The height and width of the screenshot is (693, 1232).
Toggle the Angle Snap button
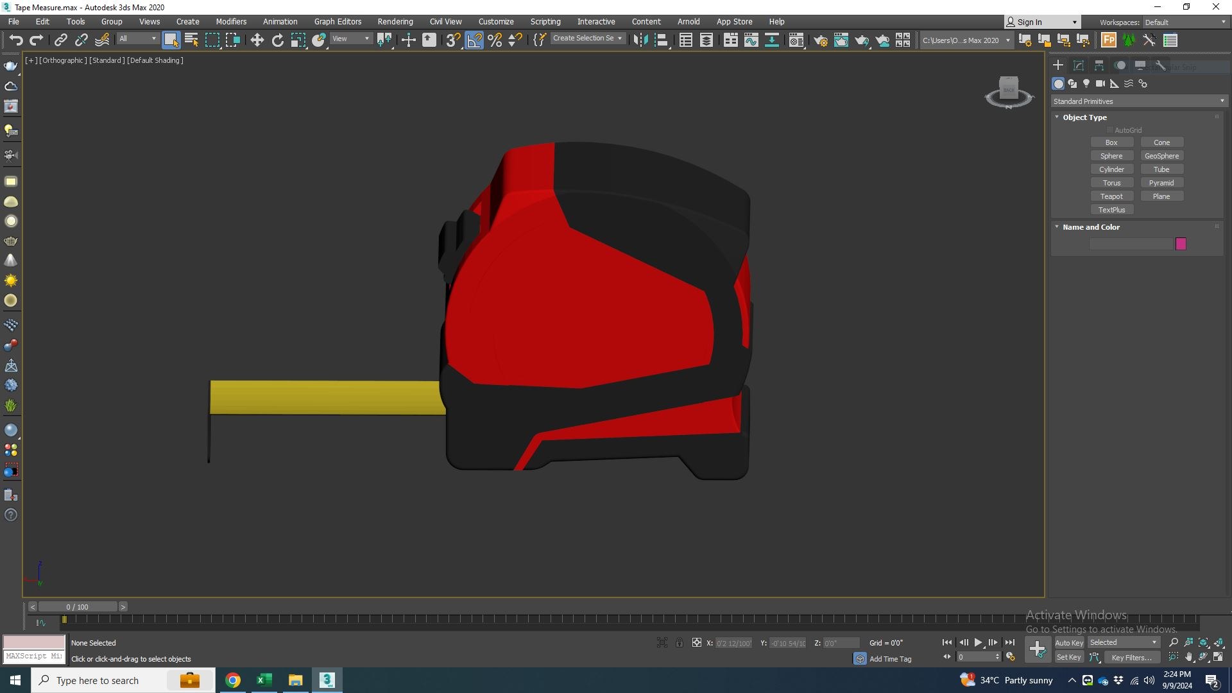[474, 40]
